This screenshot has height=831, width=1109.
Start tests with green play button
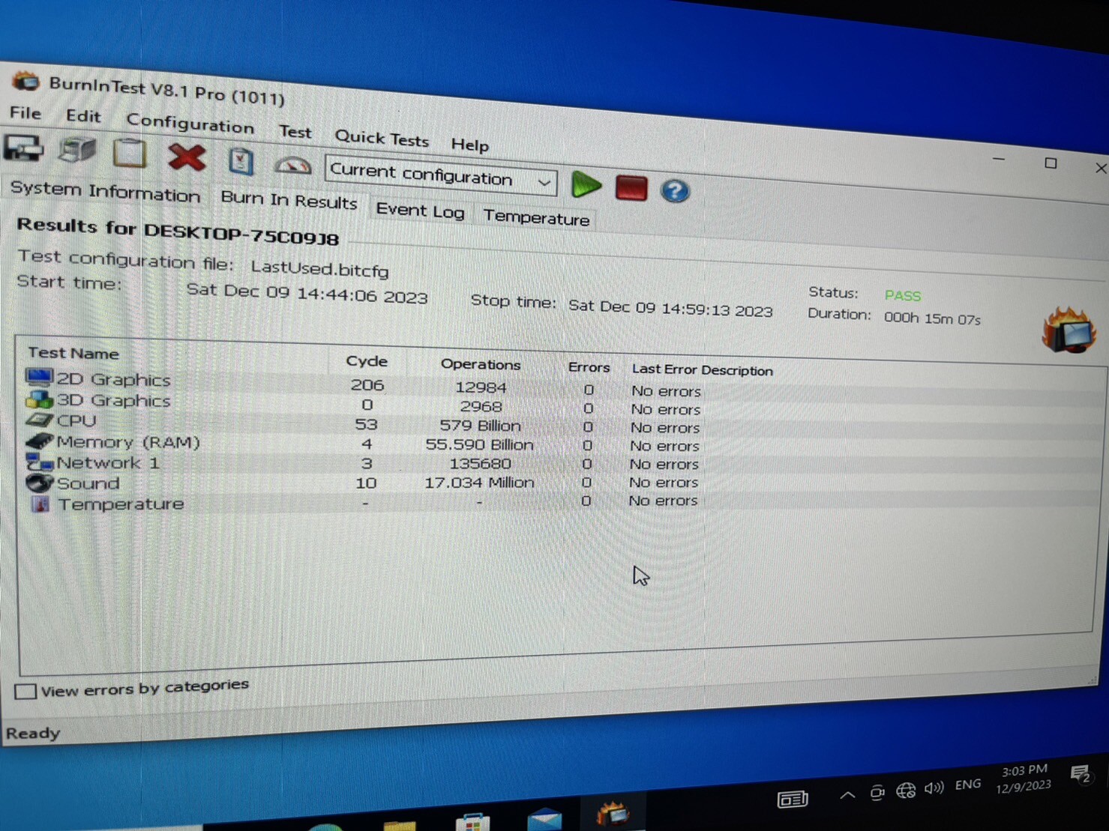pyautogui.click(x=586, y=185)
